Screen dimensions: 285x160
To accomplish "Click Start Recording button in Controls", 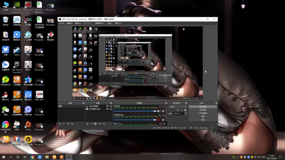I will pos(203,110).
